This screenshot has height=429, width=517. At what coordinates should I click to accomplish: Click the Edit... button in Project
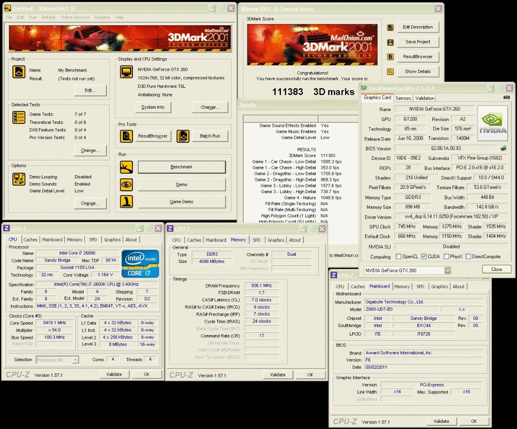click(90, 90)
